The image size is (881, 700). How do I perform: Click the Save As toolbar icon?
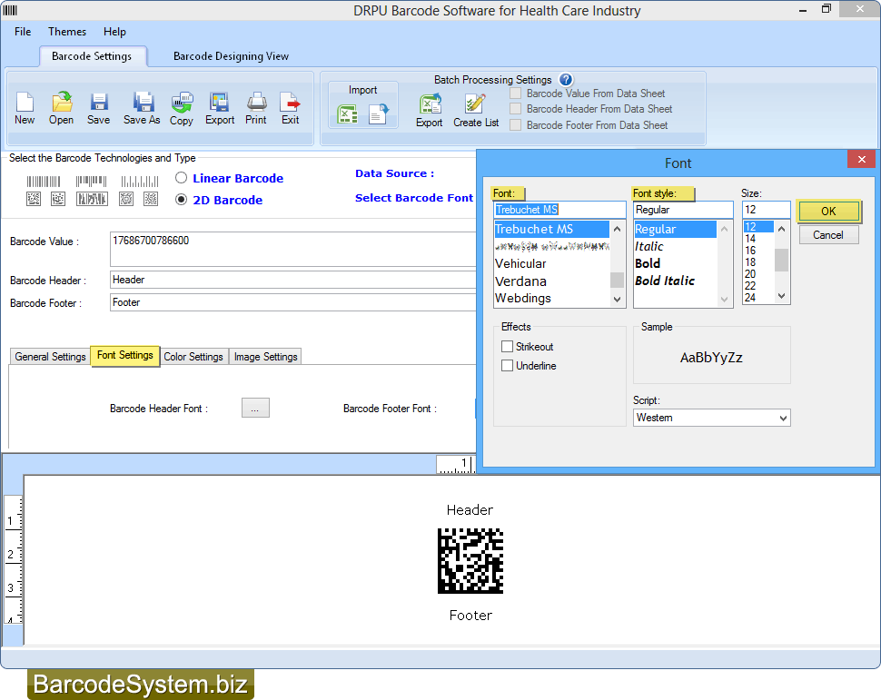pos(144,103)
